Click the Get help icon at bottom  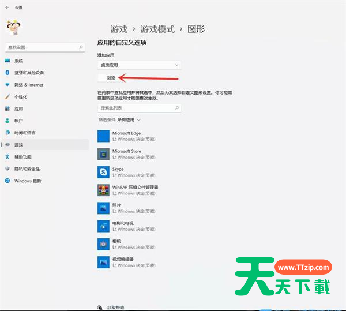click(100, 307)
